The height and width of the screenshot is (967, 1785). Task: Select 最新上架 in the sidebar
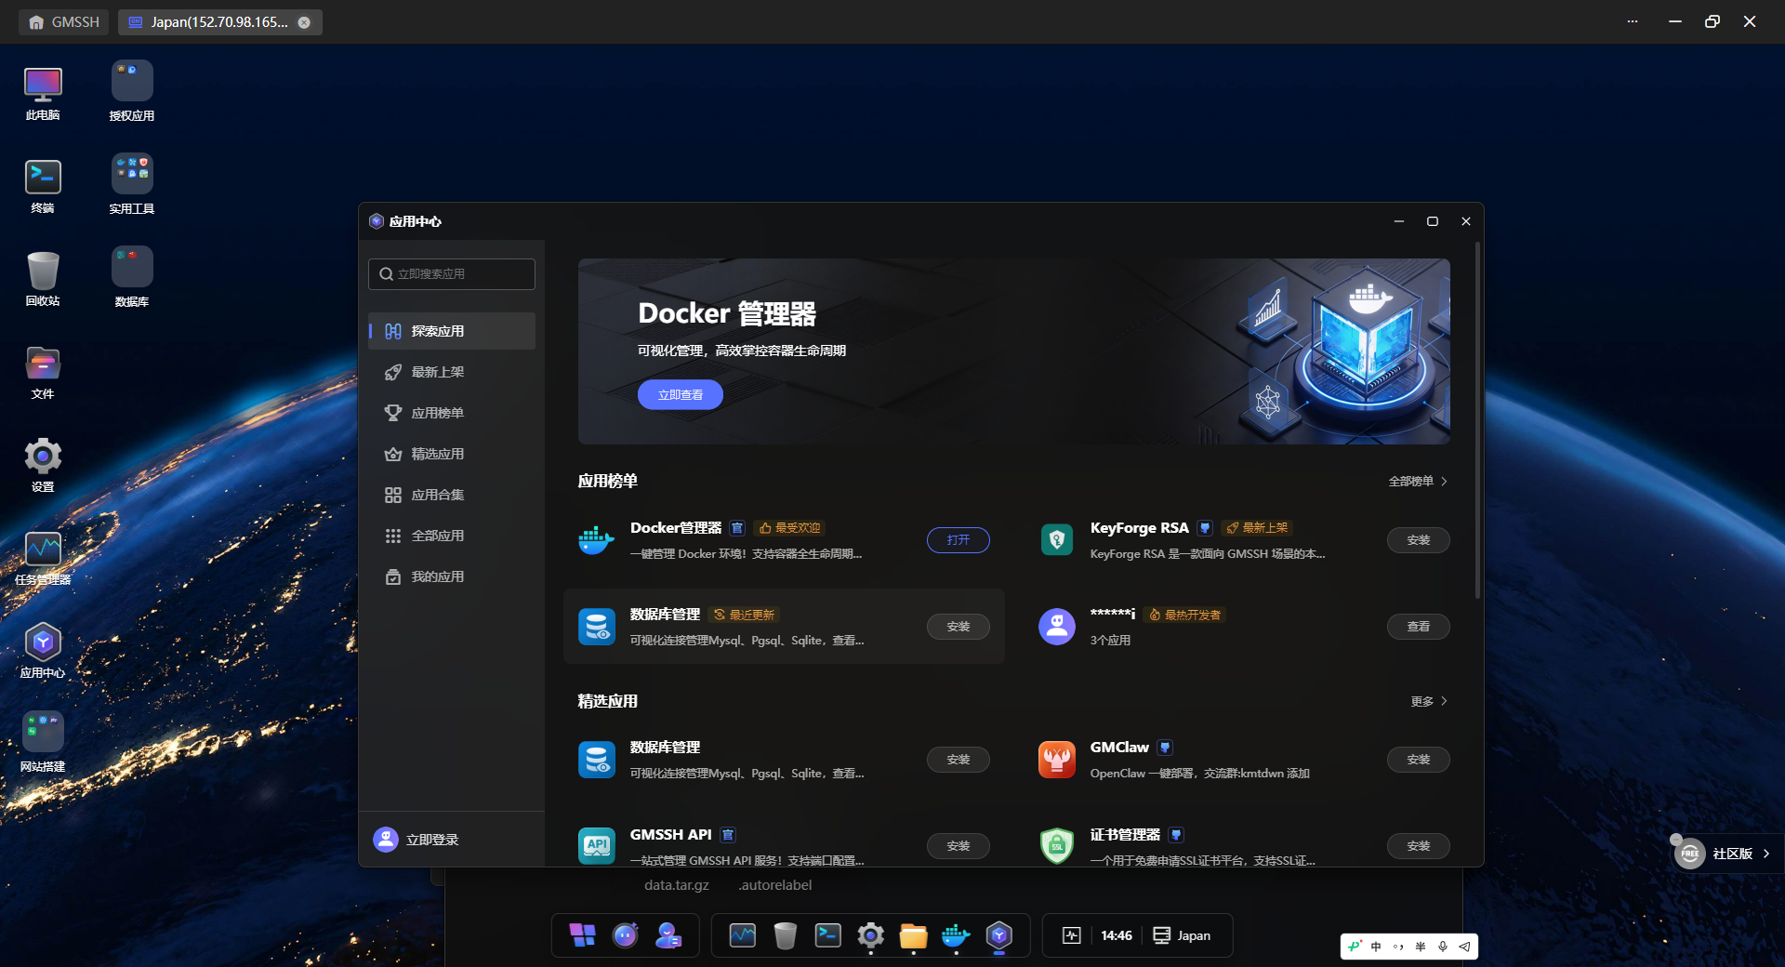click(x=452, y=372)
